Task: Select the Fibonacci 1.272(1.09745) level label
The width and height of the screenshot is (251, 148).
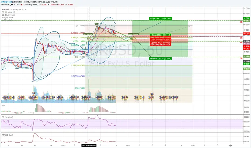Action: [78, 65]
